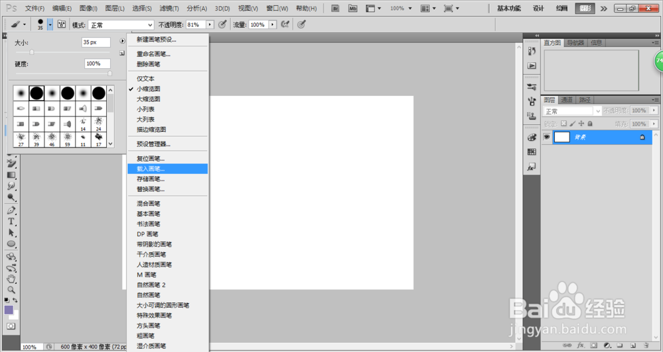Enable airbrush mode next to flow
Screen dimensions: 663x352
point(285,24)
